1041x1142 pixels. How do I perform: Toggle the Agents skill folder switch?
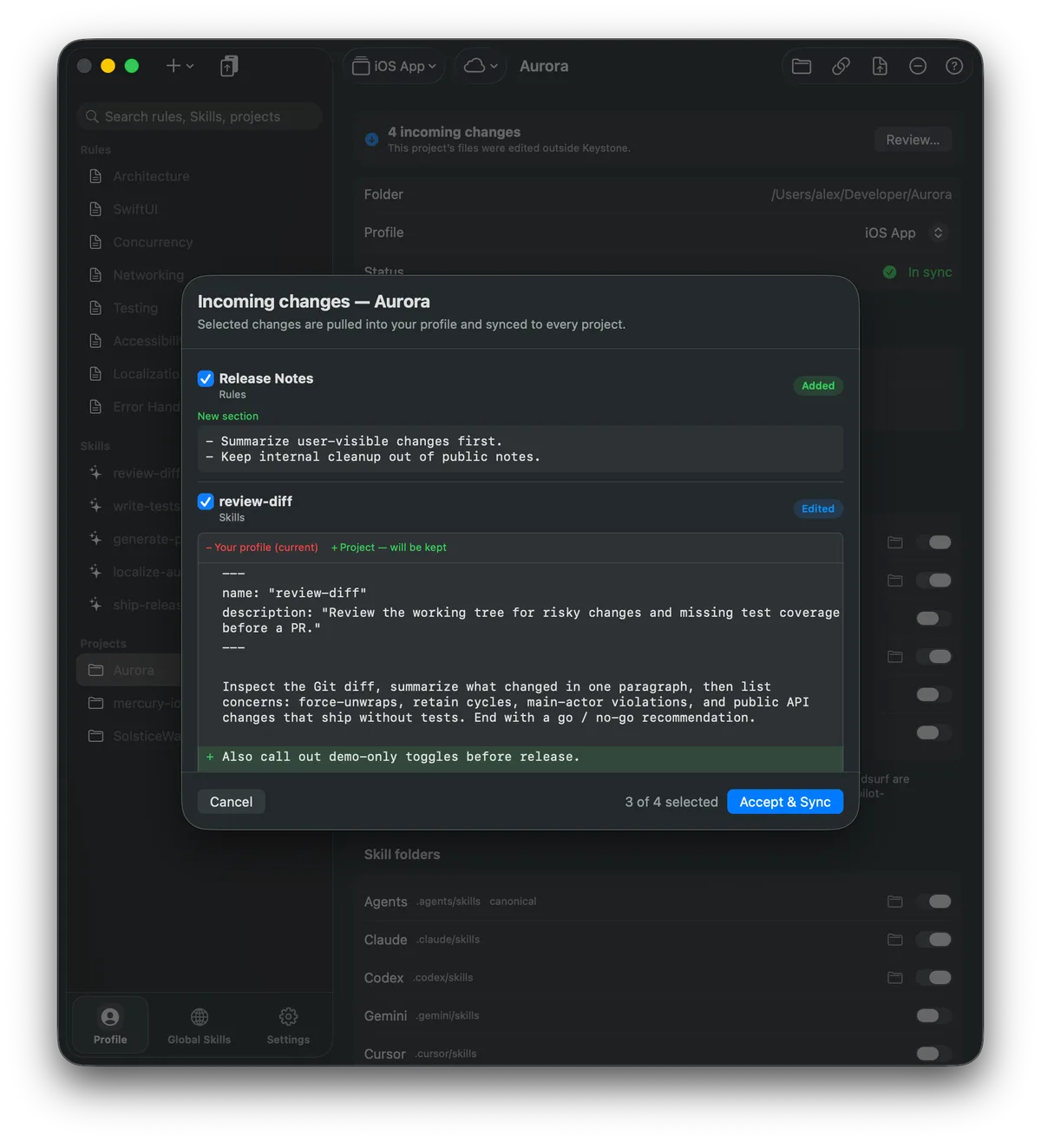[934, 902]
